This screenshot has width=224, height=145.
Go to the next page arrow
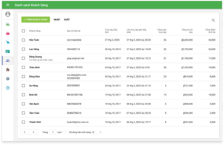[33, 132]
